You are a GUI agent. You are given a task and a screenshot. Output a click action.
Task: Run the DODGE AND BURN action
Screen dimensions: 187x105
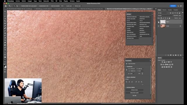(132, 19)
